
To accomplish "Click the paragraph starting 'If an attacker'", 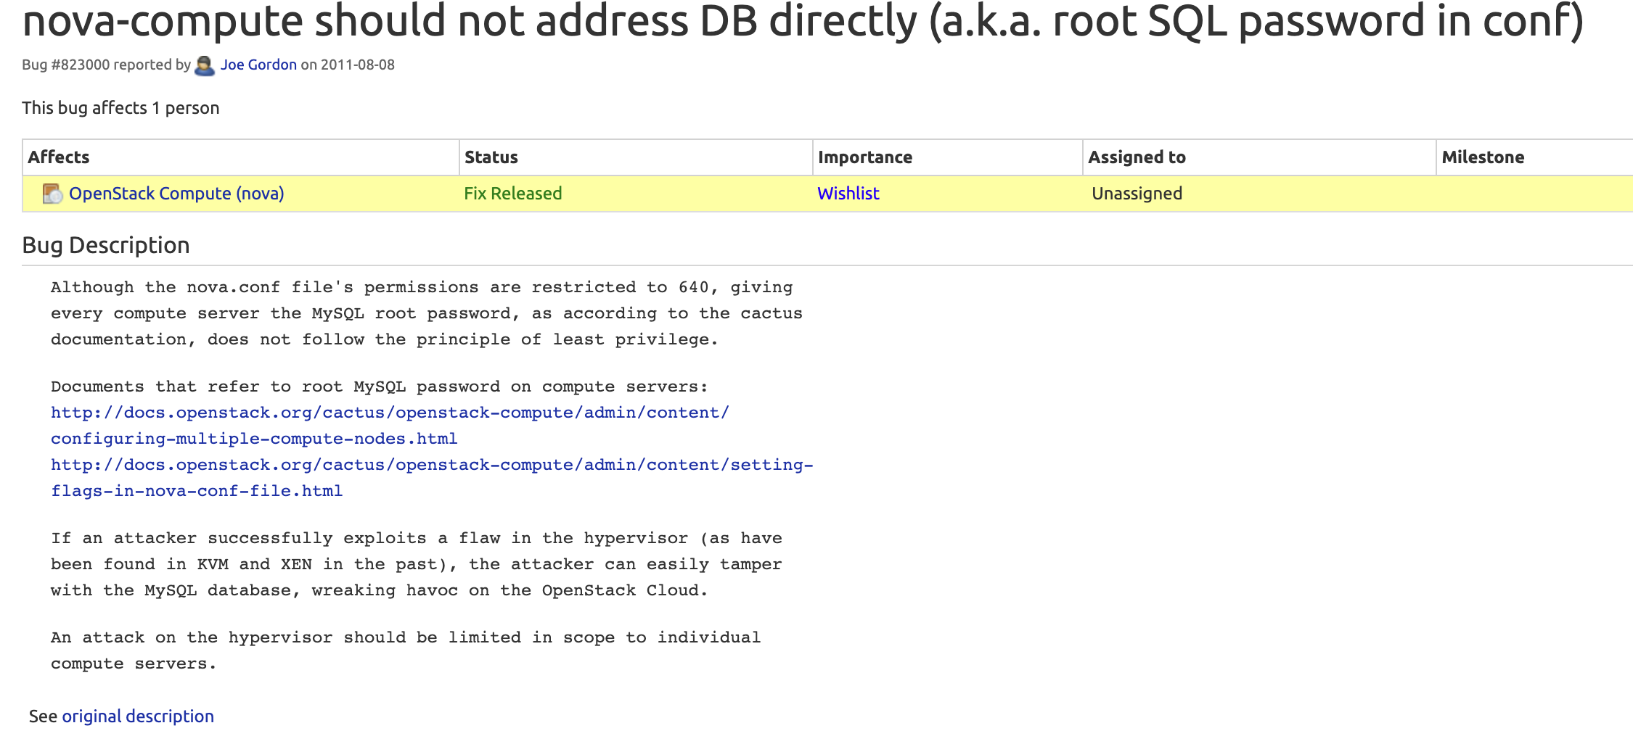I will (417, 564).
